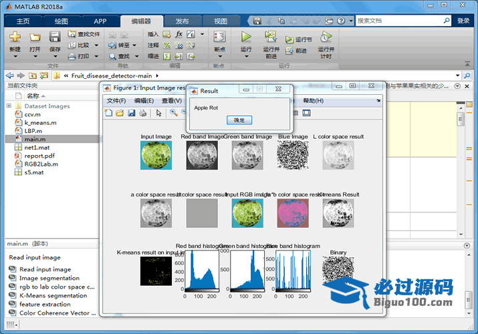Click the help question mark icon
Viewport: 478px width, 334px height.
[341, 21]
